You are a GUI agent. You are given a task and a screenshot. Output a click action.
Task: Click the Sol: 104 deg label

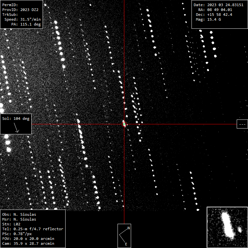click(16, 119)
